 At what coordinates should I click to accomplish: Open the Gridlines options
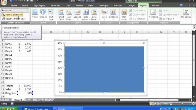pyautogui.click(x=113, y=14)
